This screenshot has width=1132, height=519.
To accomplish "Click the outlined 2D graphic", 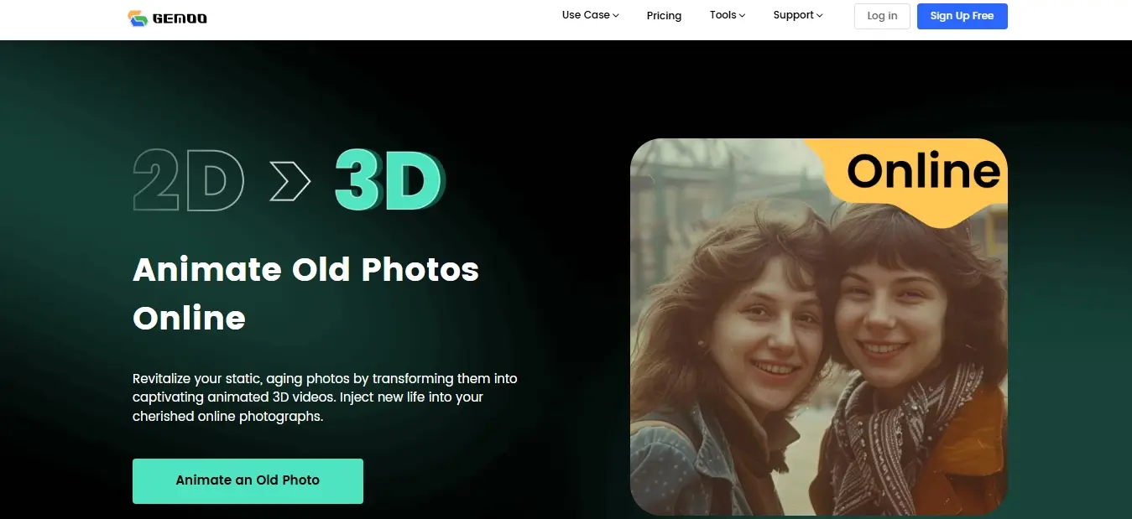I will pos(189,180).
